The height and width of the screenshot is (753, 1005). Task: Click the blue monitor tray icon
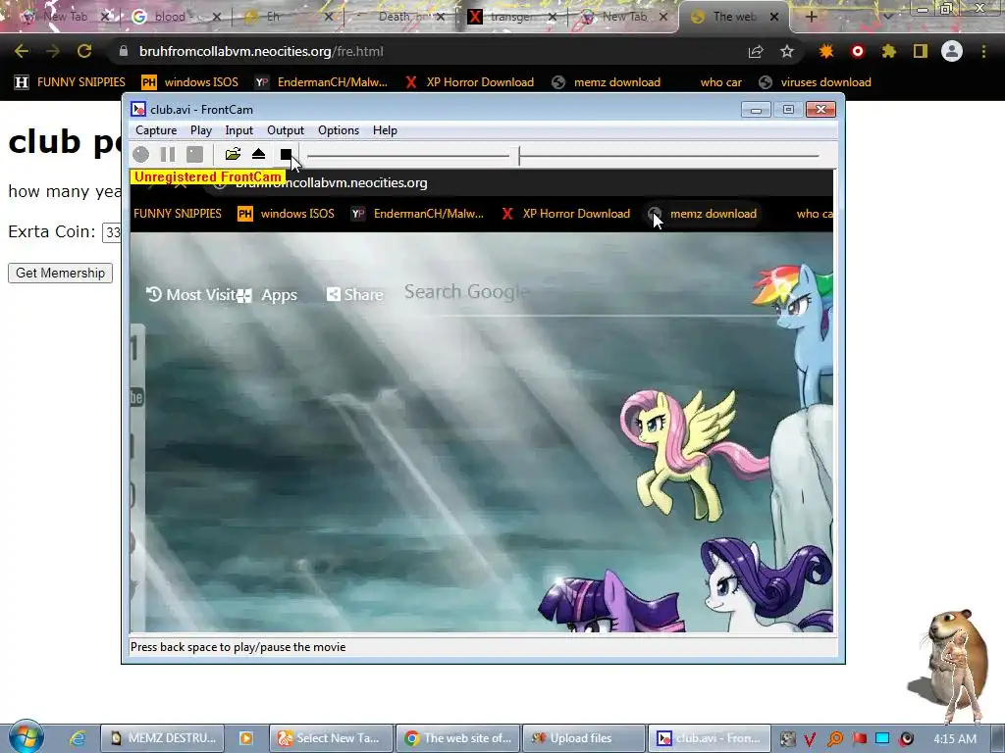pyautogui.click(x=882, y=739)
